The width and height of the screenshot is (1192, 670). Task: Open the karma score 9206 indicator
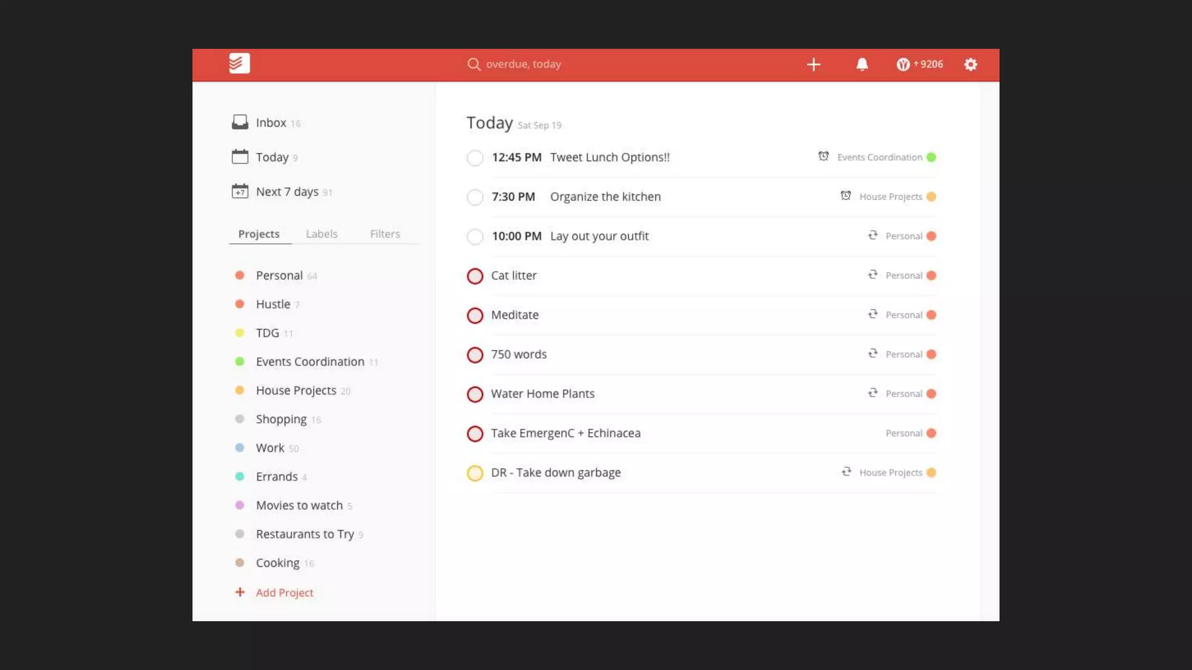(920, 65)
